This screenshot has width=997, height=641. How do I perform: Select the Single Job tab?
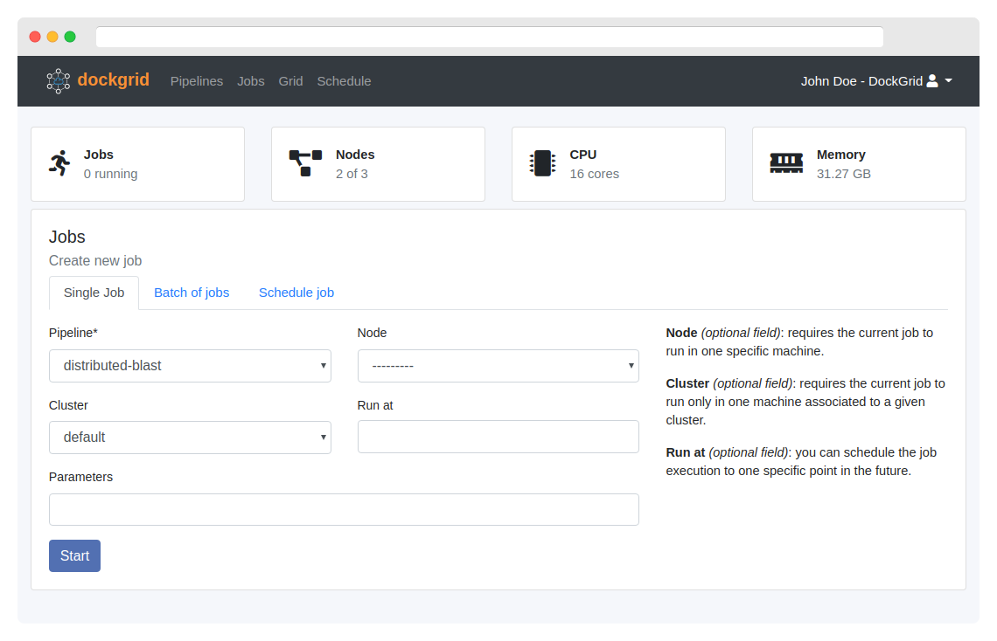click(94, 293)
